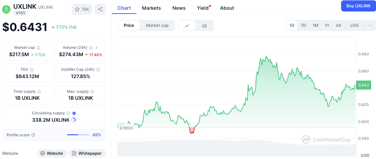
Task: Show Volume (24h) info icon
Action: [x=91, y=47]
